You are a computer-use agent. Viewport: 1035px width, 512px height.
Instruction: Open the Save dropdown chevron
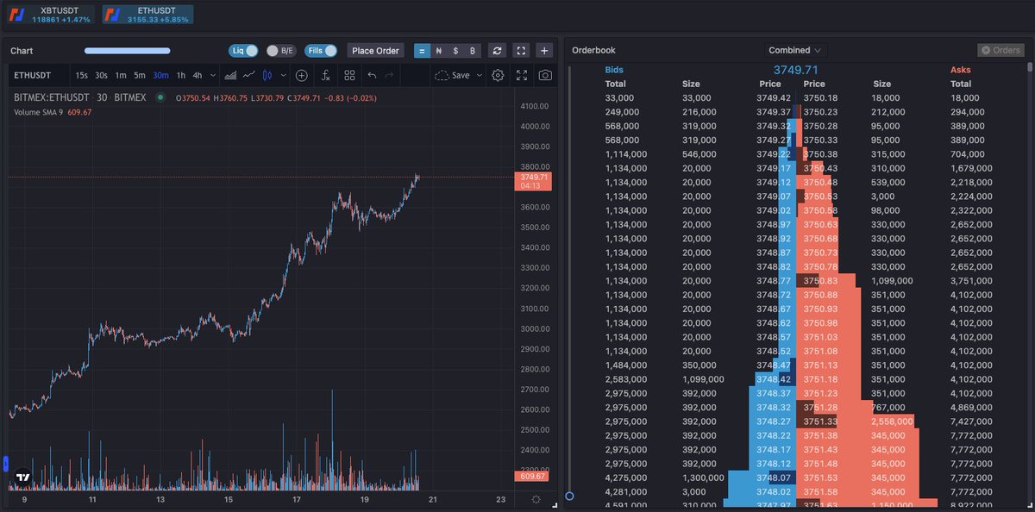[x=480, y=75]
